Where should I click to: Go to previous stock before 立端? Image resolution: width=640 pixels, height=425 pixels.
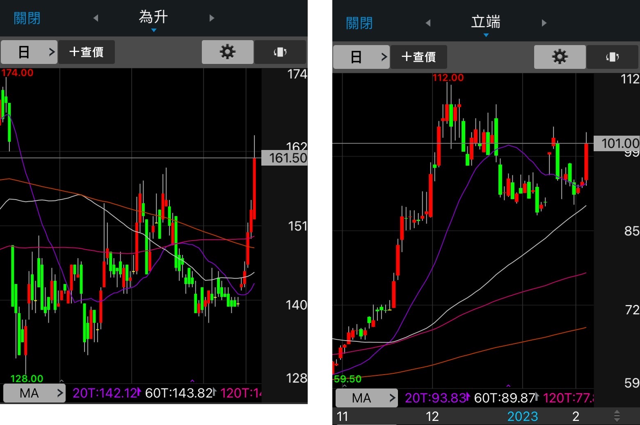point(428,23)
